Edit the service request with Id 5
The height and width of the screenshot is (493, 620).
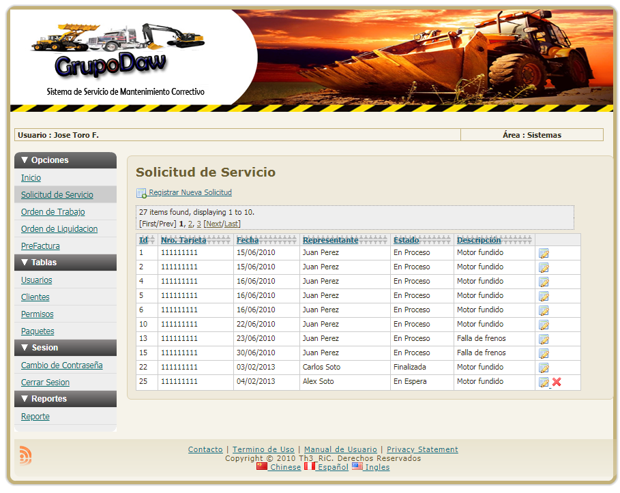(544, 296)
